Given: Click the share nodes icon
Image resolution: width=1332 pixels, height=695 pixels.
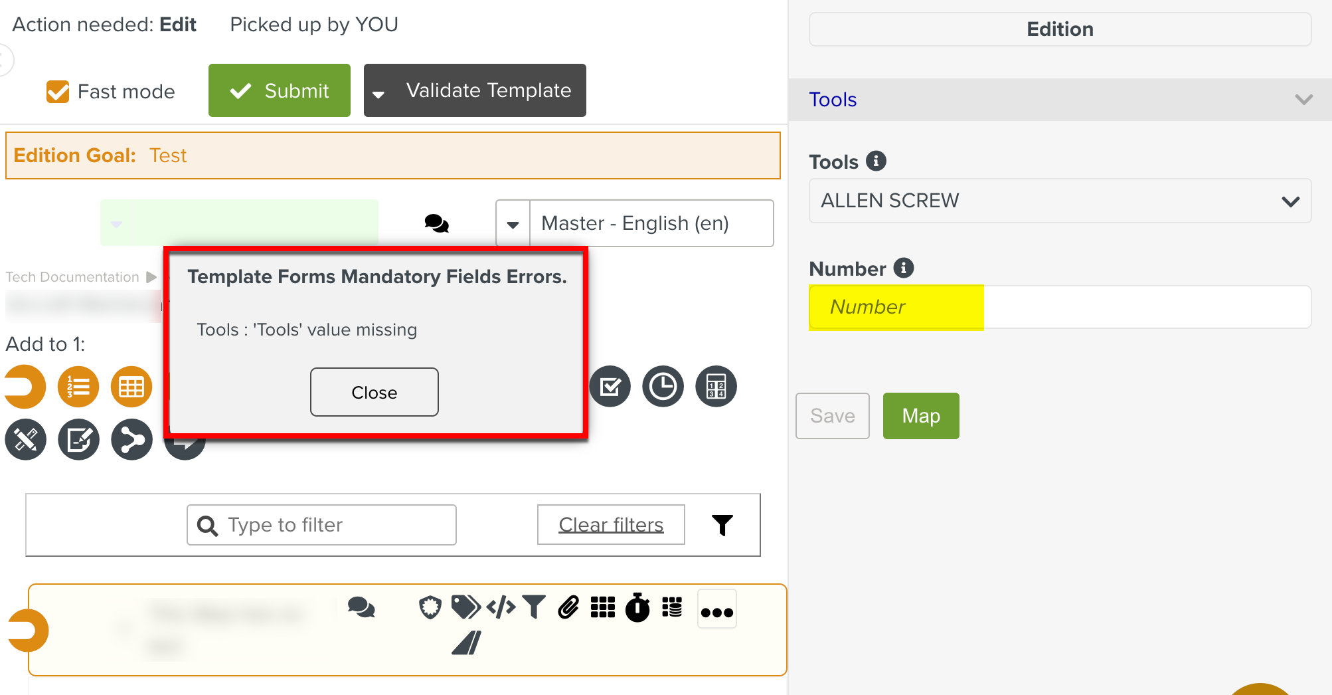Looking at the screenshot, I should (131, 440).
